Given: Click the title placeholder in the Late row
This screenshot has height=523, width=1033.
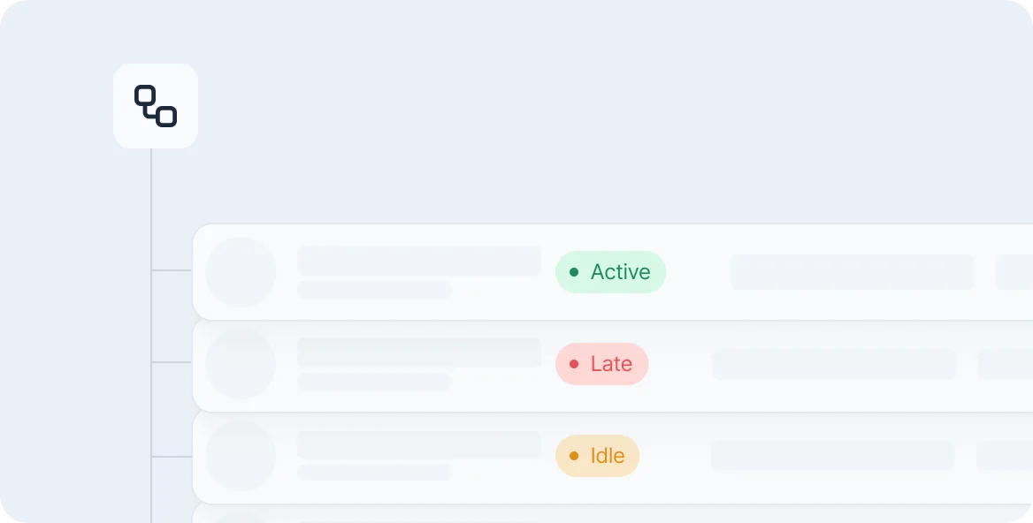Looking at the screenshot, I should tap(419, 352).
